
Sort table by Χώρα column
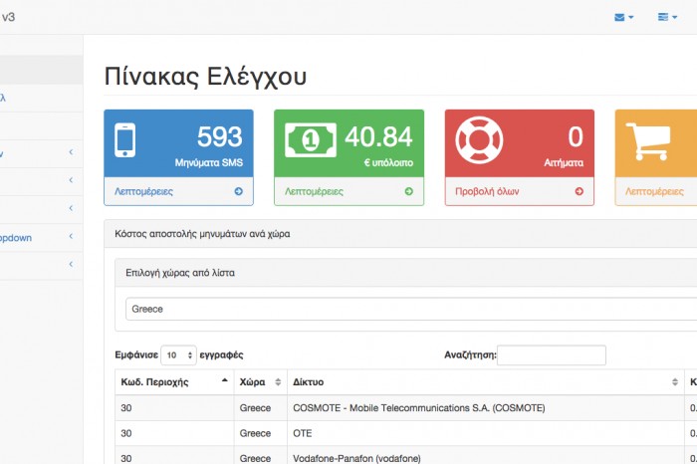261,382
